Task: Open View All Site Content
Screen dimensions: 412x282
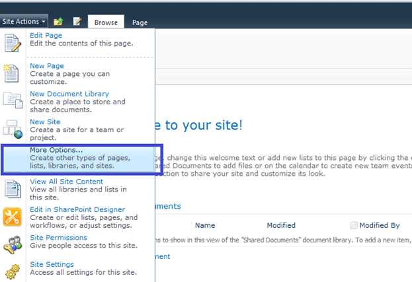Action: tap(67, 181)
